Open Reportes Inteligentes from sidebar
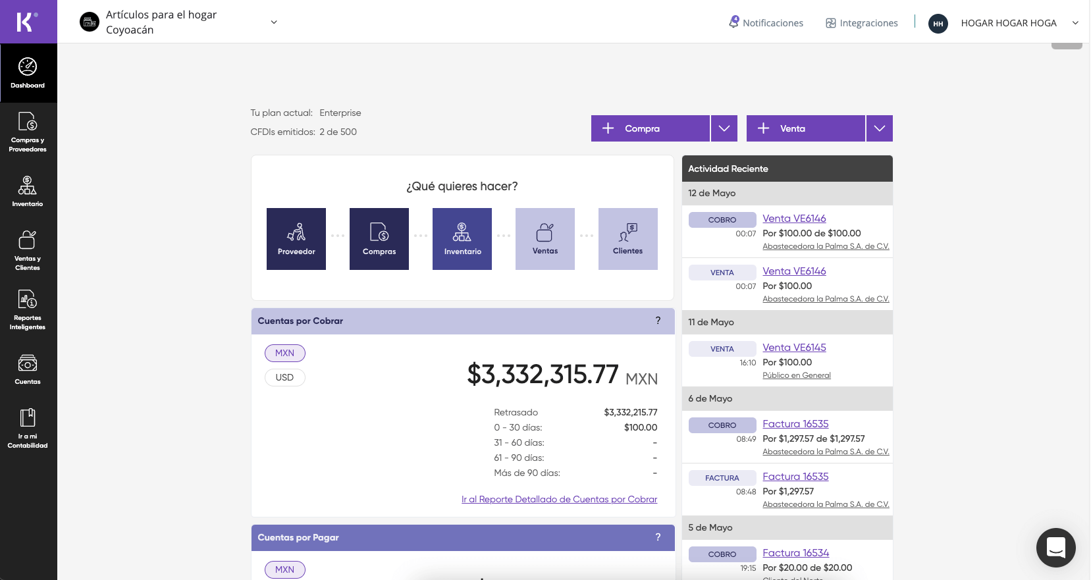1091x580 pixels. (x=28, y=309)
